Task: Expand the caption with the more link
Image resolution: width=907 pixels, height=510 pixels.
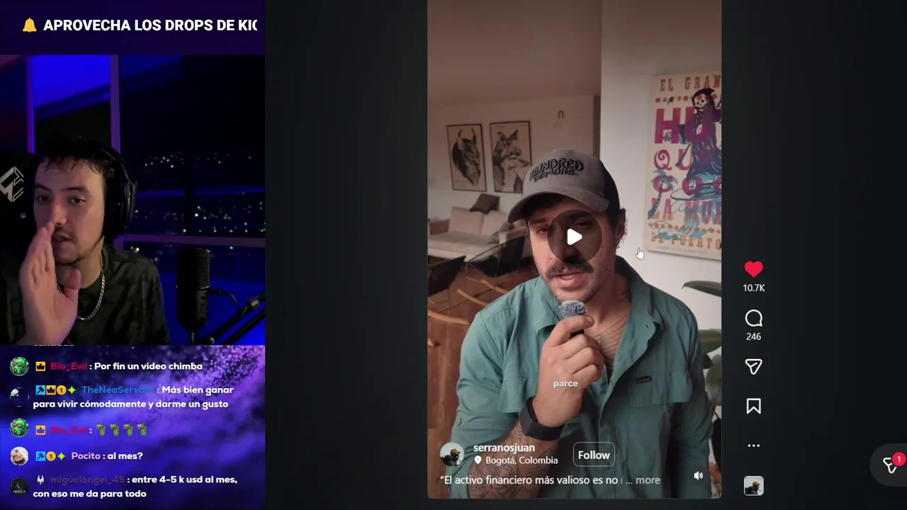Action: pyautogui.click(x=648, y=480)
